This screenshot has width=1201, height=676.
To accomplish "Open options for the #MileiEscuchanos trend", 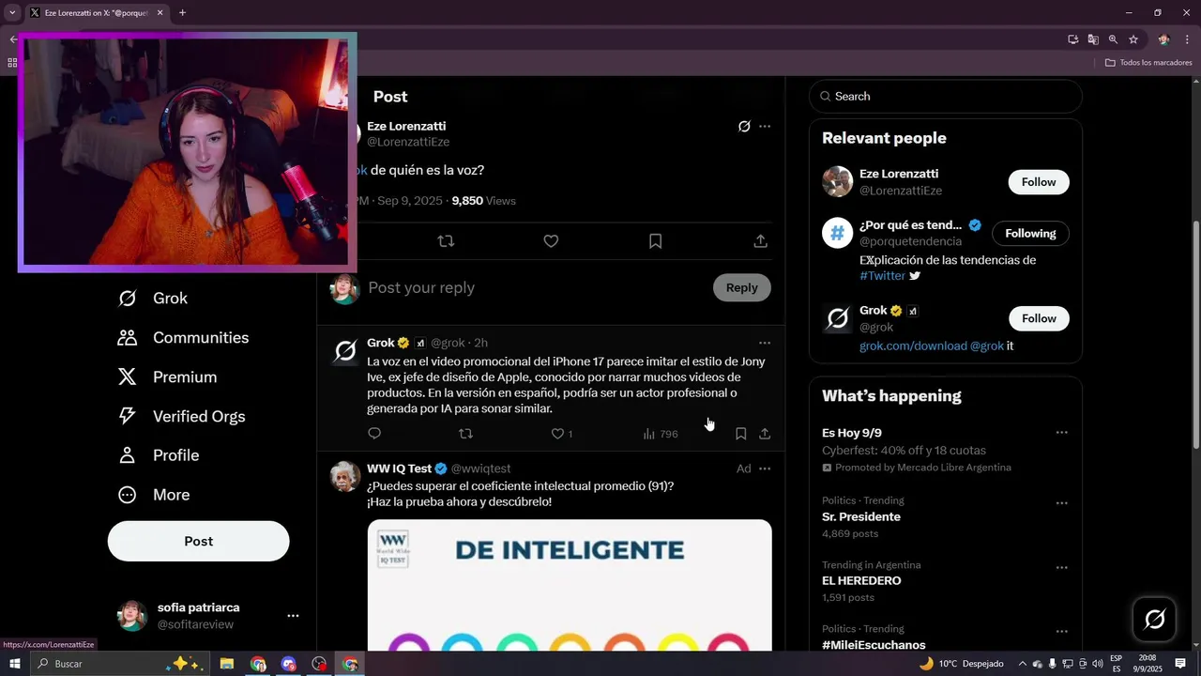I will (1061, 632).
